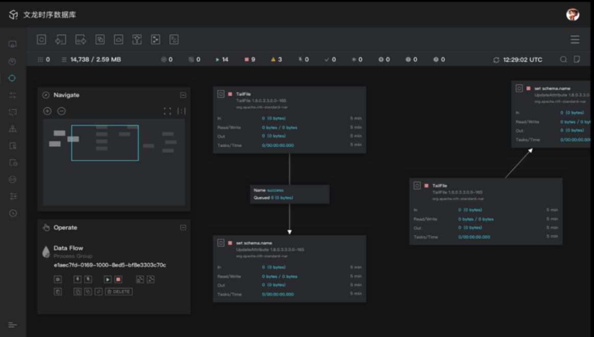594x337 pixels.
Task: Click the stopped components count 9
Action: [x=253, y=59]
